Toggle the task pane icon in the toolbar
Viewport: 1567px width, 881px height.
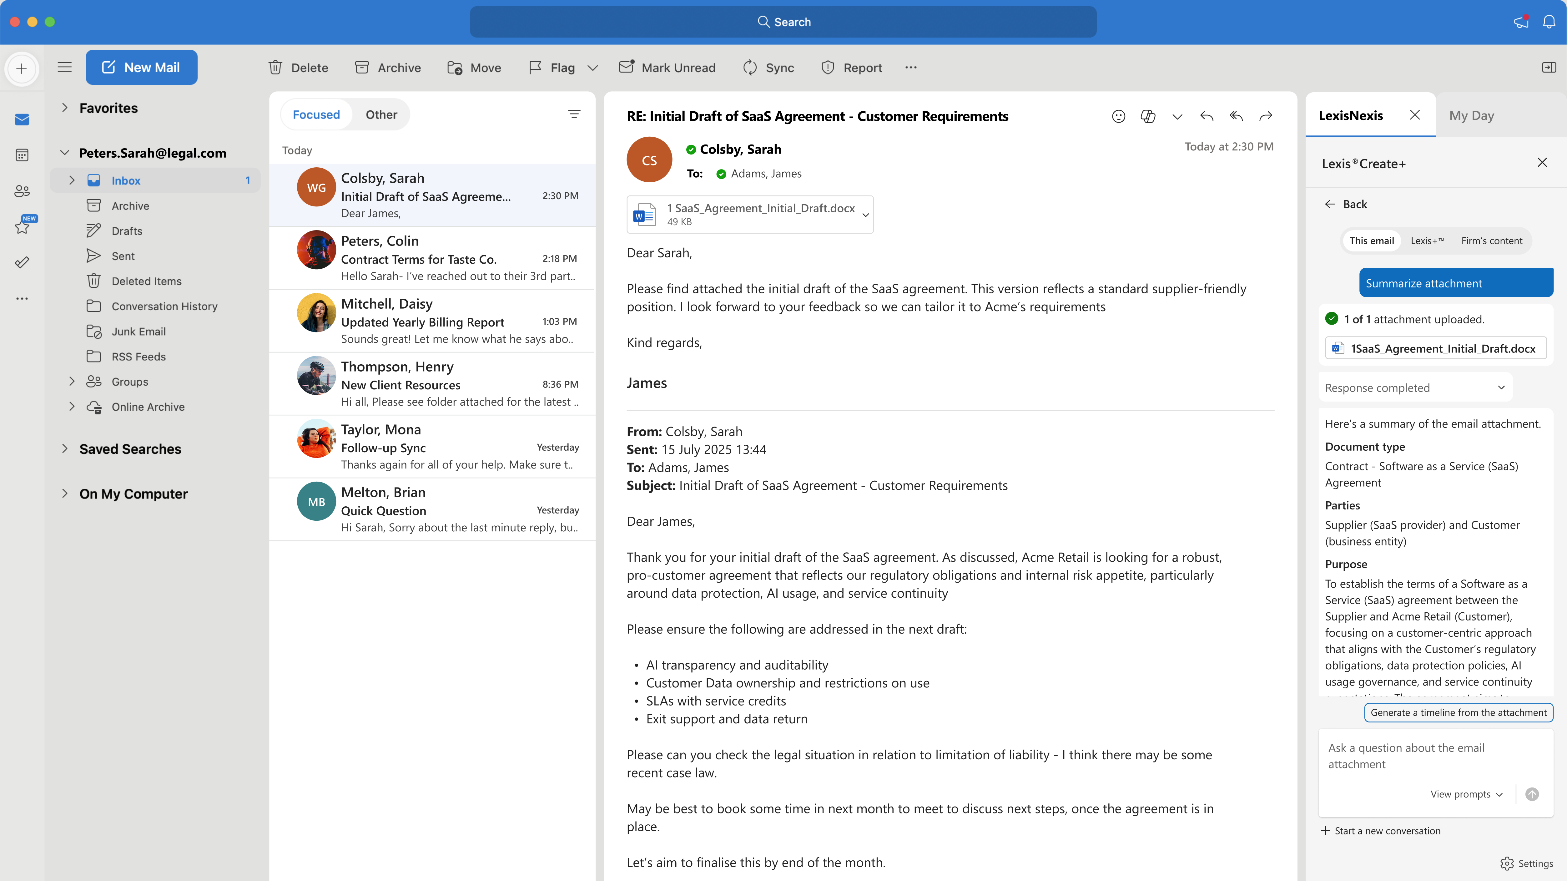click(x=1549, y=68)
